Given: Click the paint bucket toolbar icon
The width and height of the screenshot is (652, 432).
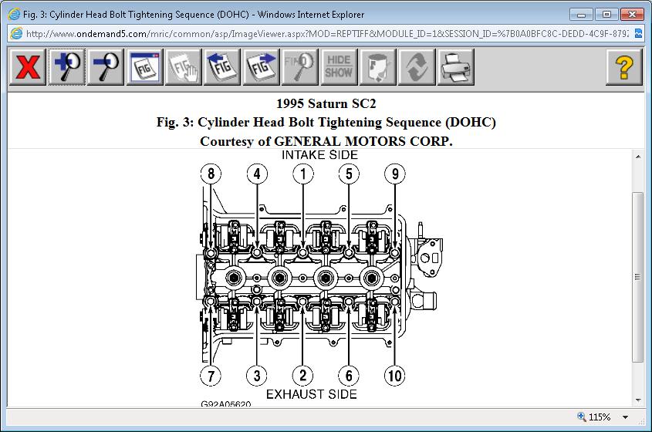Looking at the screenshot, I should point(378,67).
